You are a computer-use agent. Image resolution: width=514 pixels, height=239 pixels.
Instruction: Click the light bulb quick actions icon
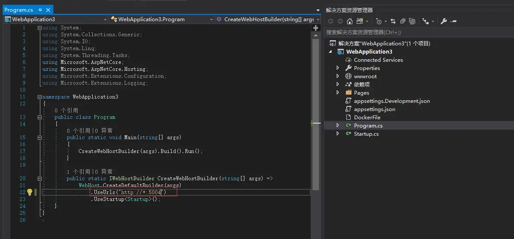29,192
